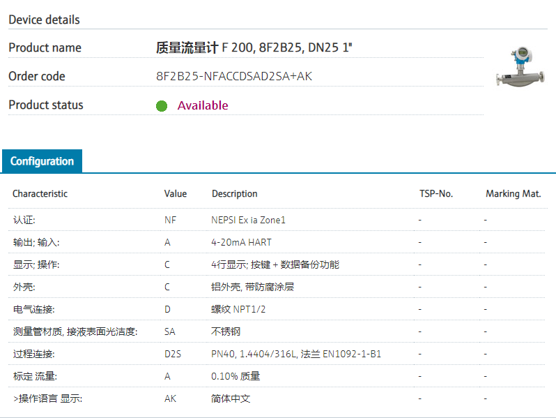Click the 铝外壳, 带防腐涂层 description

(251, 287)
